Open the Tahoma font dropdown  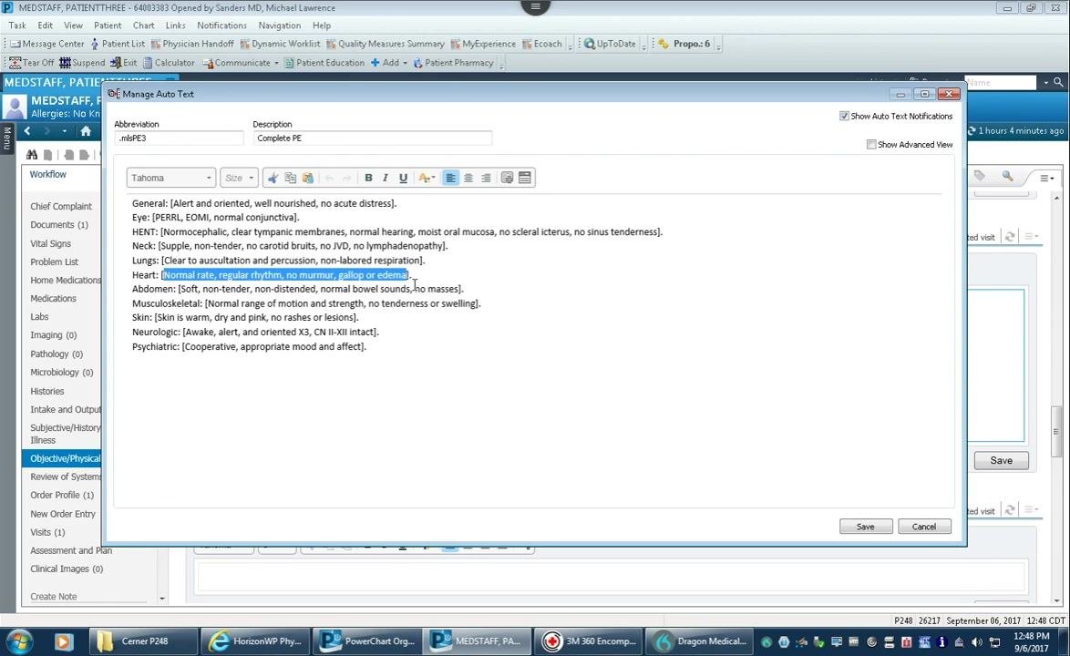171,178
